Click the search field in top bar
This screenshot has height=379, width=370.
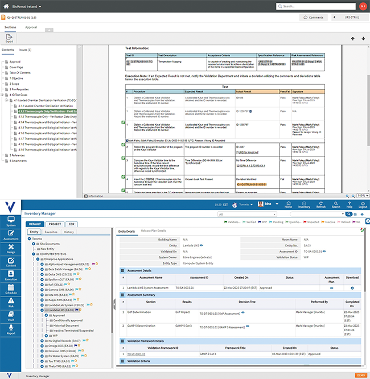[x=316, y=6]
